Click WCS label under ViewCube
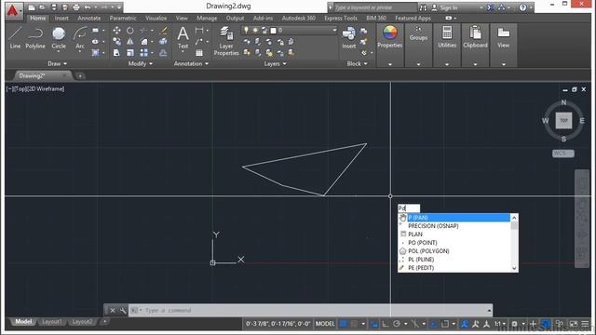Image resolution: width=596 pixels, height=335 pixels. [562, 153]
